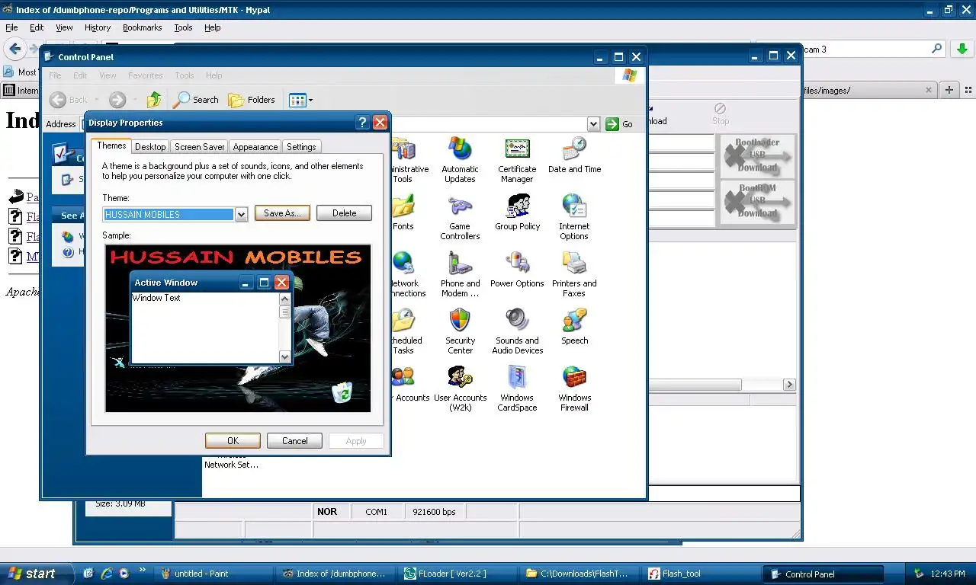
Task: Open the Help menu in Mypal
Action: click(212, 27)
